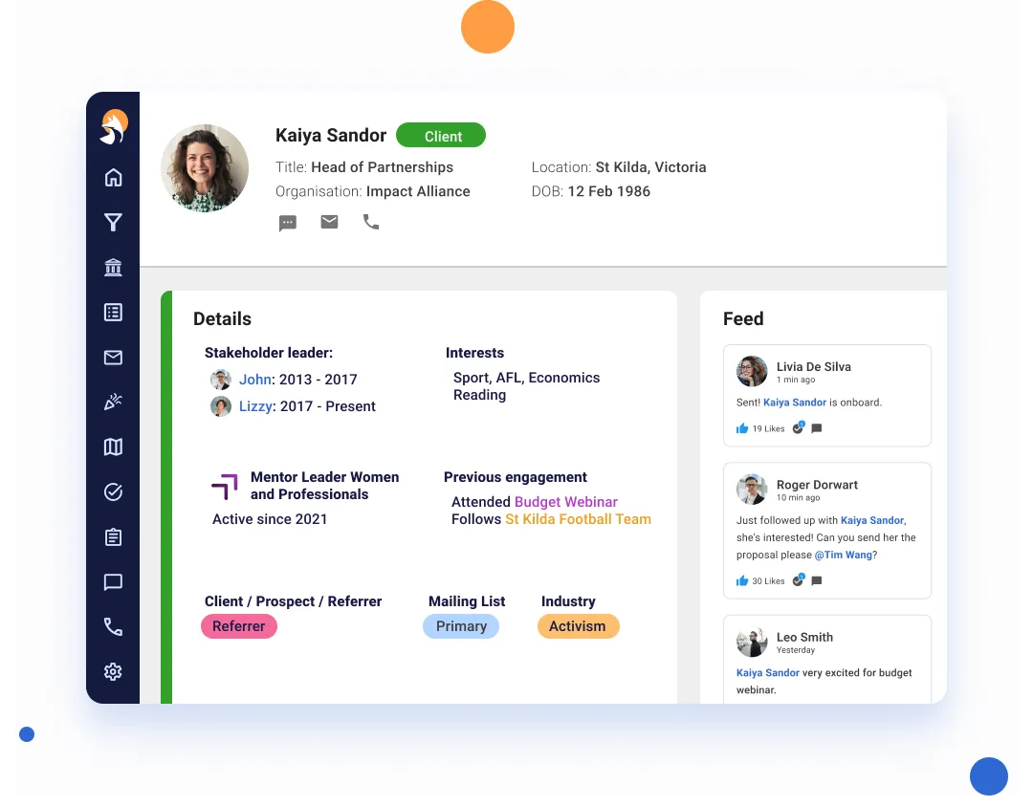This screenshot has height=807, width=1033.
Task: Open the mail section from the sidebar
Action: (113, 357)
